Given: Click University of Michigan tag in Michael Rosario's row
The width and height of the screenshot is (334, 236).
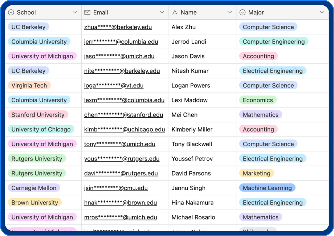Looking at the screenshot, I should pyautogui.click(x=42, y=217).
